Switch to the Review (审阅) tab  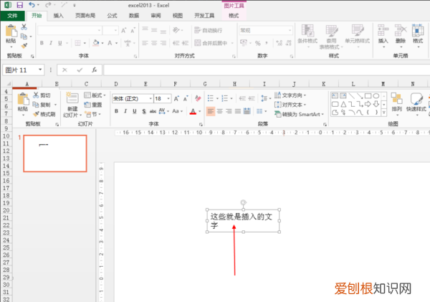(156, 16)
